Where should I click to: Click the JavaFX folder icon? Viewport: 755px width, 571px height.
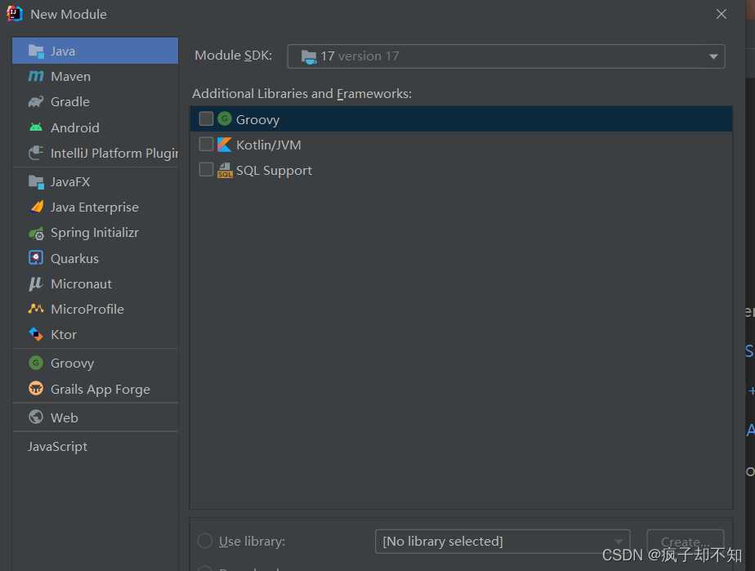point(36,181)
